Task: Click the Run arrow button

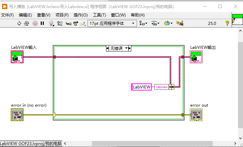Action: click(x=19, y=24)
